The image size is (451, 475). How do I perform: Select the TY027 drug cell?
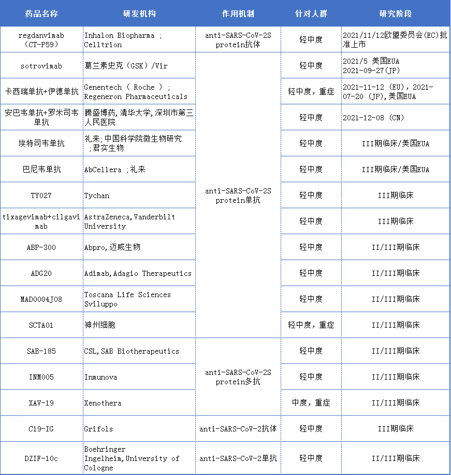(41, 195)
